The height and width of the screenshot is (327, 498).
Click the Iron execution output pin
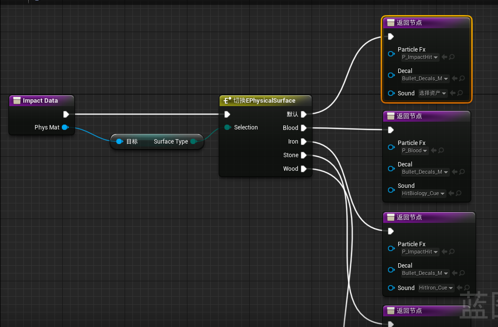point(304,141)
